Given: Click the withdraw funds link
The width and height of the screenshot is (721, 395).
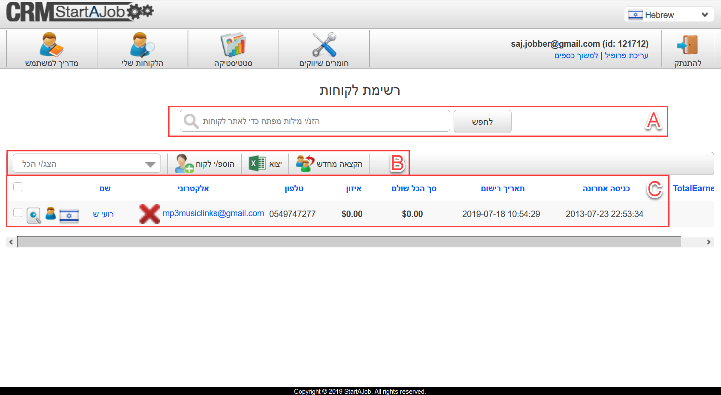Looking at the screenshot, I should [576, 56].
